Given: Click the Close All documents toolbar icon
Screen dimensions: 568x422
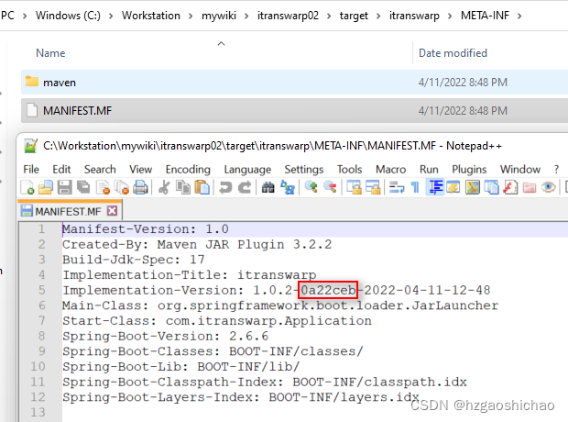Looking at the screenshot, I should click(122, 187).
